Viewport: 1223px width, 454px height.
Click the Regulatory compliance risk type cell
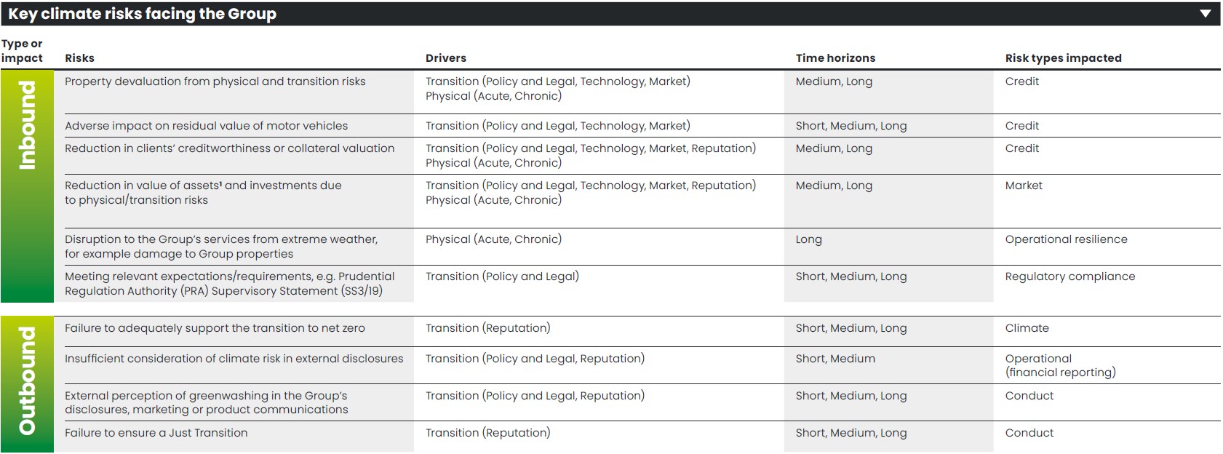point(1069,276)
